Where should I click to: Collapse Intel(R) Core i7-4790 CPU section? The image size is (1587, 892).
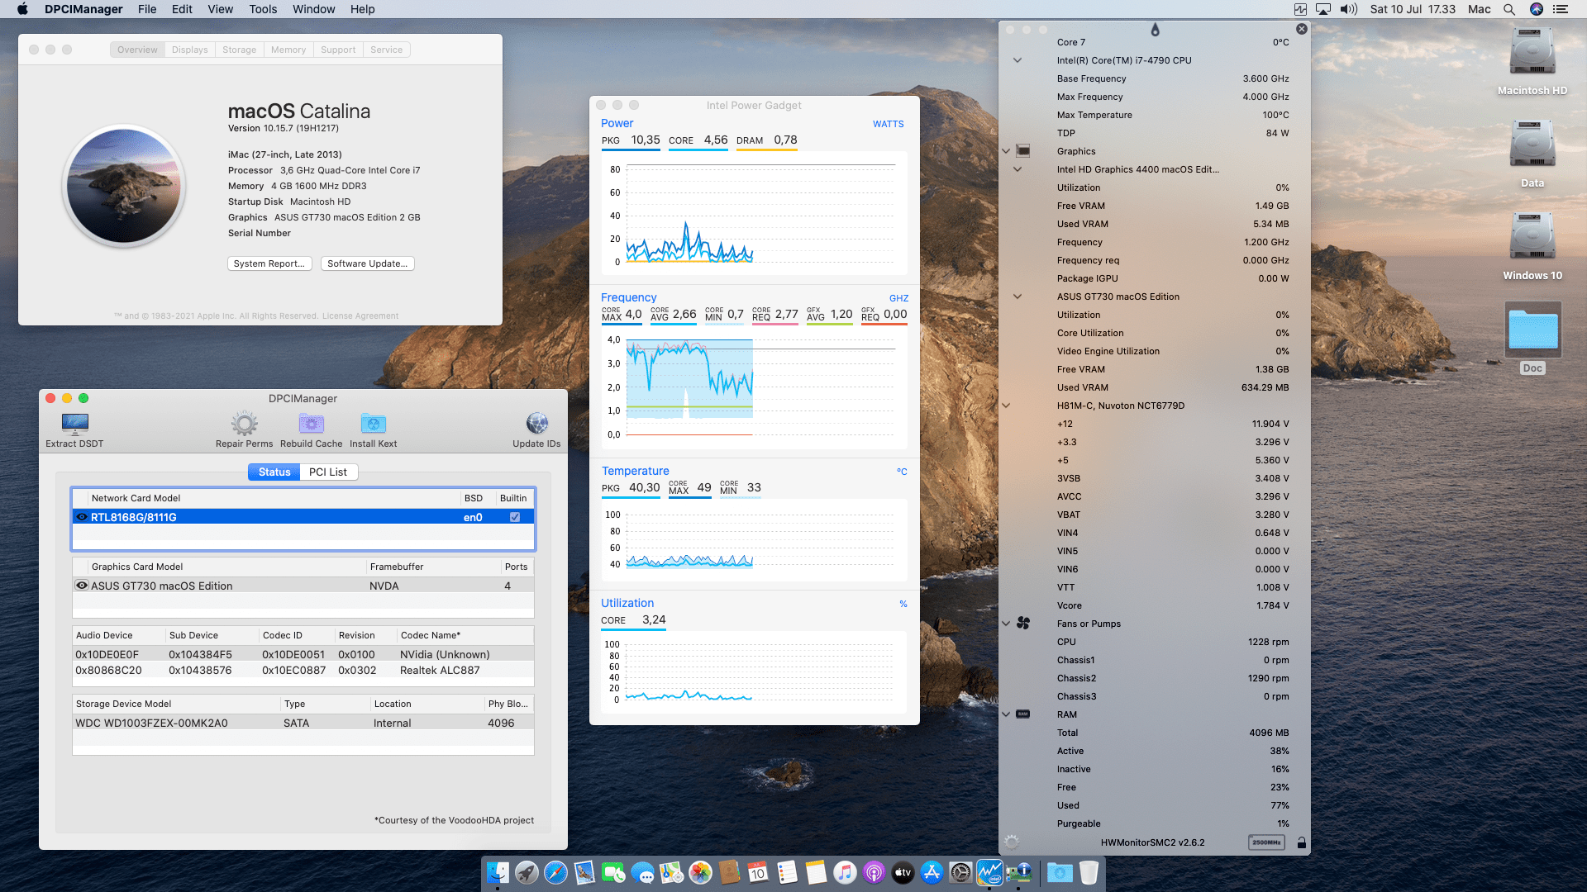pos(1017,60)
